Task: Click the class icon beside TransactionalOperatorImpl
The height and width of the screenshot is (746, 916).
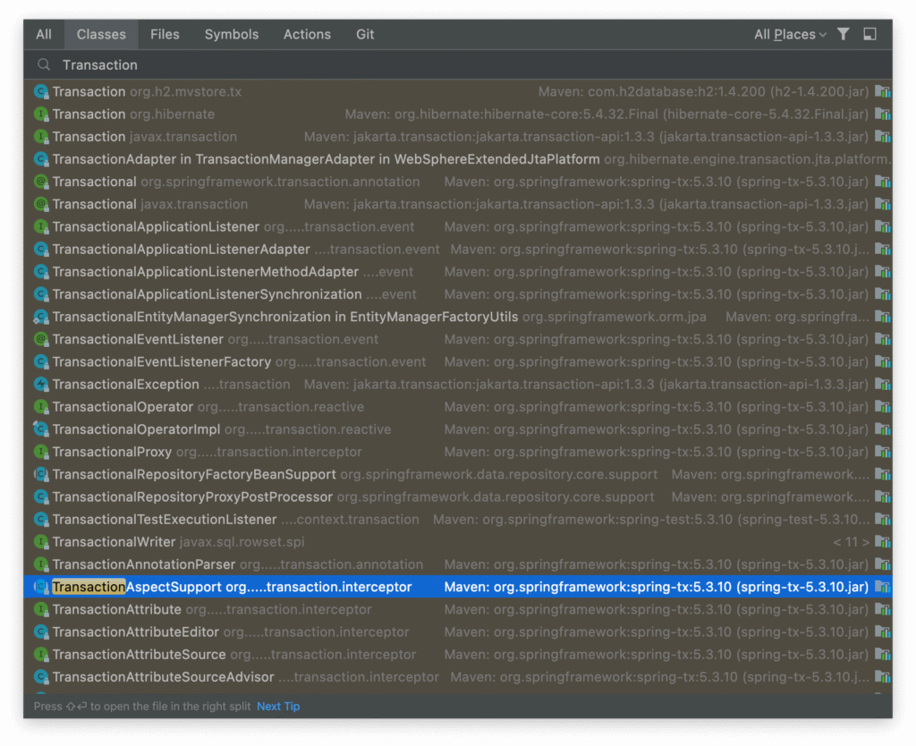Action: pyautogui.click(x=39, y=429)
